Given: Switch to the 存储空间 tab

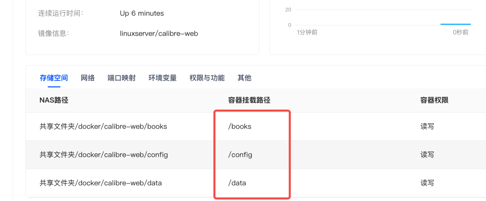Looking at the screenshot, I should [x=54, y=78].
